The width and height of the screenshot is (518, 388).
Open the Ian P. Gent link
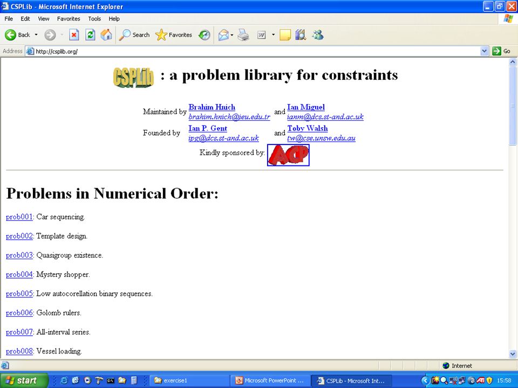pos(208,128)
